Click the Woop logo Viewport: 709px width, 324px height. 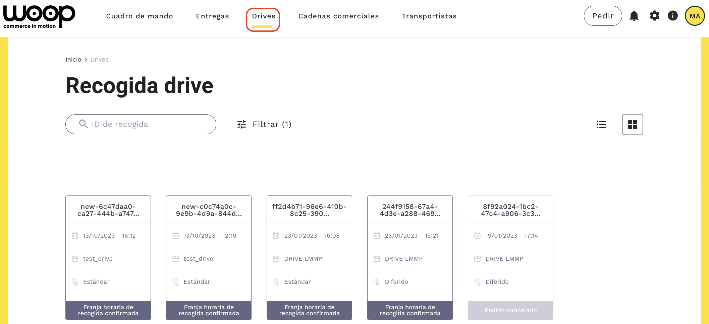click(39, 17)
